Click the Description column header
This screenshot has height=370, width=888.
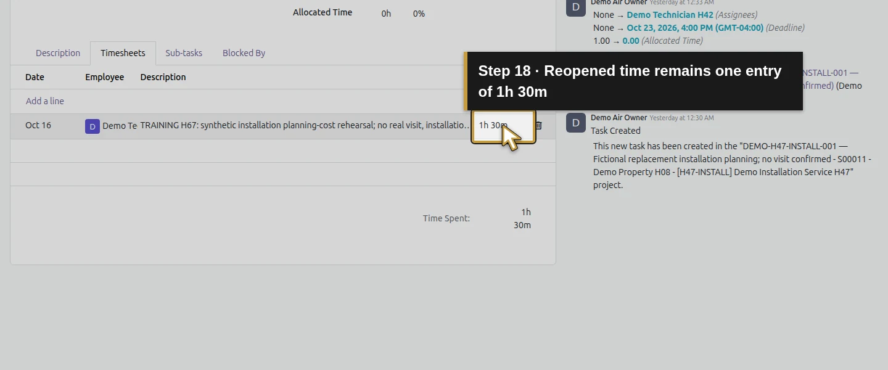pos(163,77)
